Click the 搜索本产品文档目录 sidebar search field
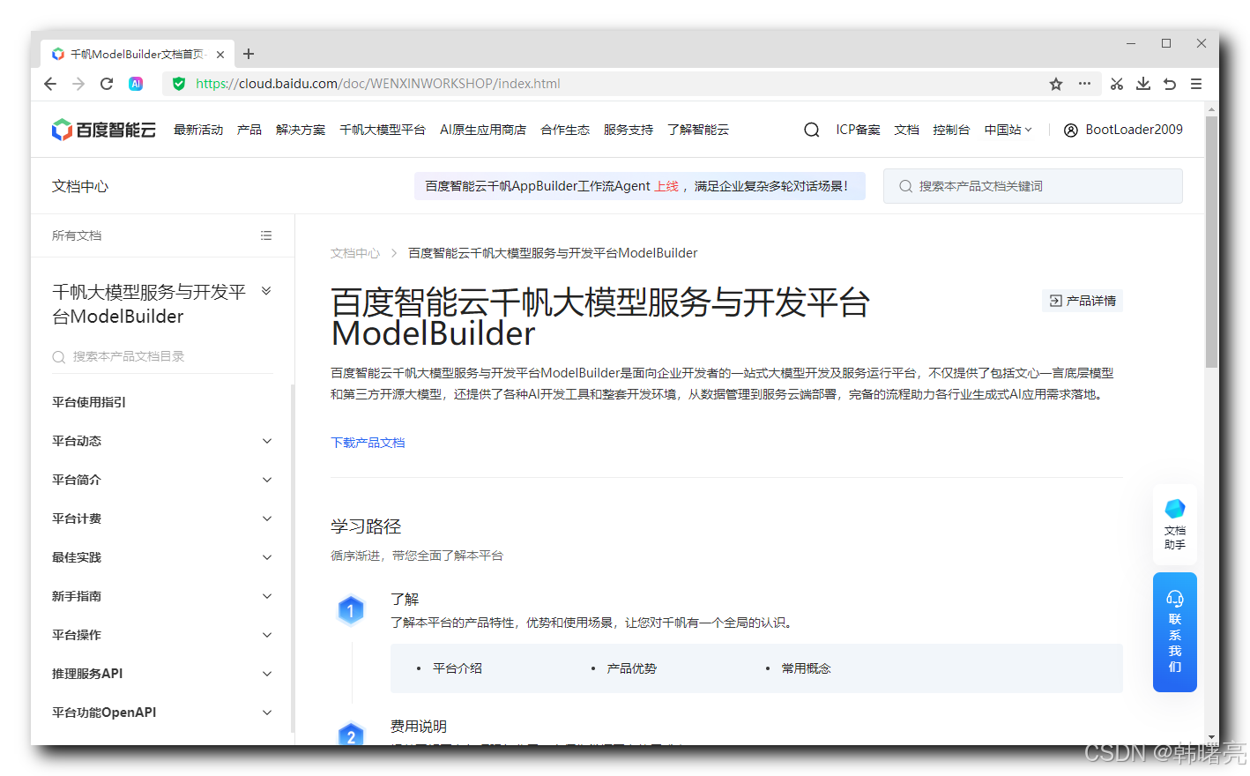This screenshot has width=1250, height=776. [x=162, y=356]
